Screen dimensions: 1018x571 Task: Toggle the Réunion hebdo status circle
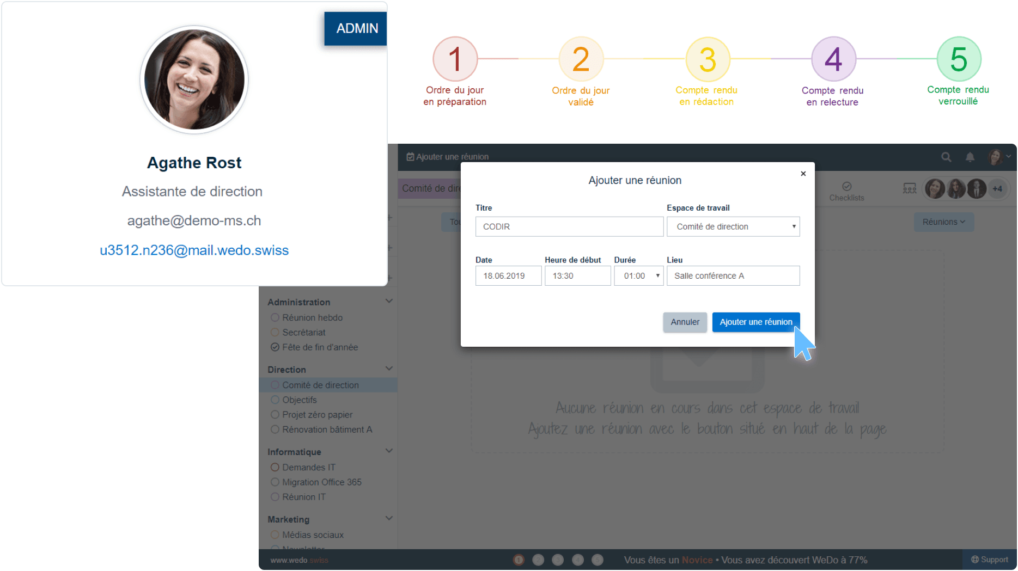(x=275, y=317)
